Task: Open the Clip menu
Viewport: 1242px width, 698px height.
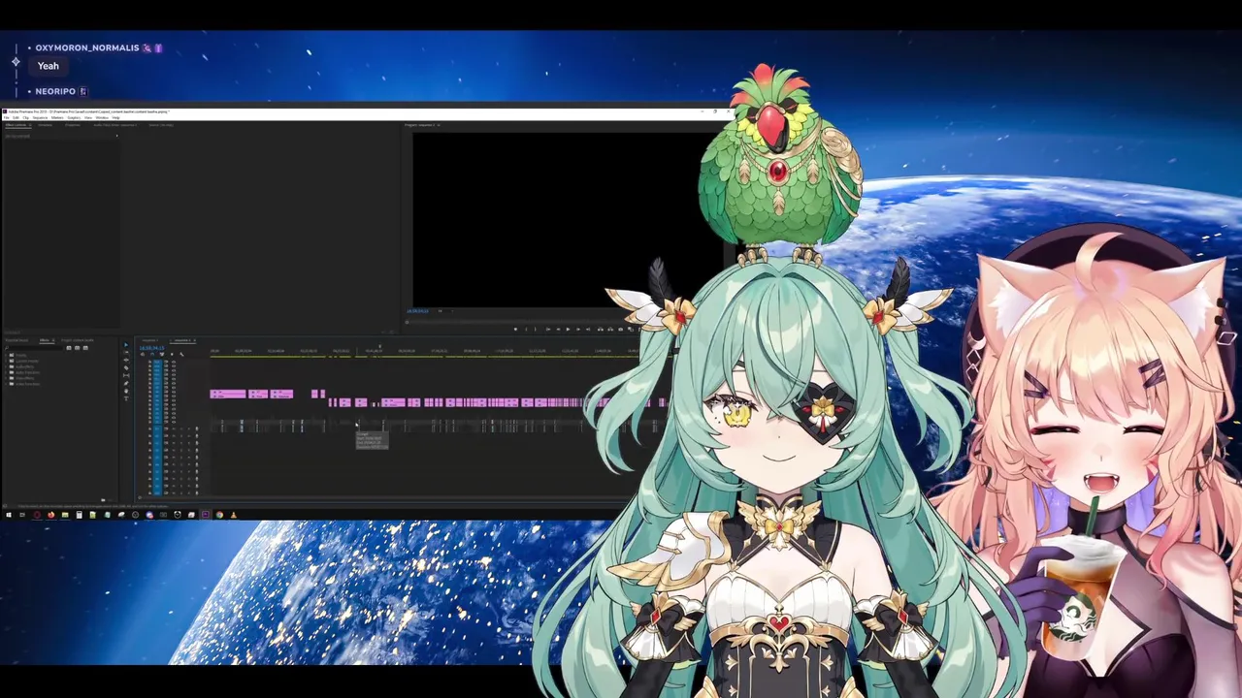Action: click(26, 117)
